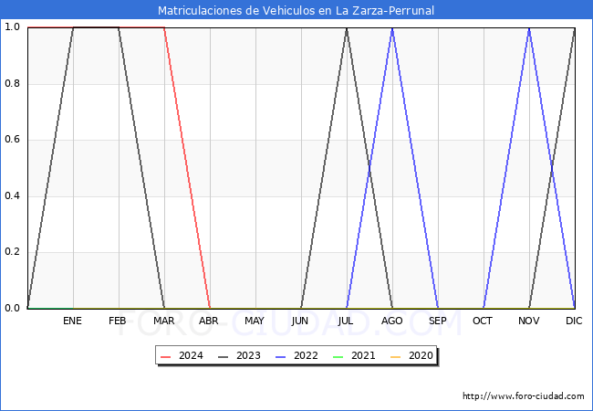Click the 0.0 y-axis value
The height and width of the screenshot is (411, 593).
[12, 309]
